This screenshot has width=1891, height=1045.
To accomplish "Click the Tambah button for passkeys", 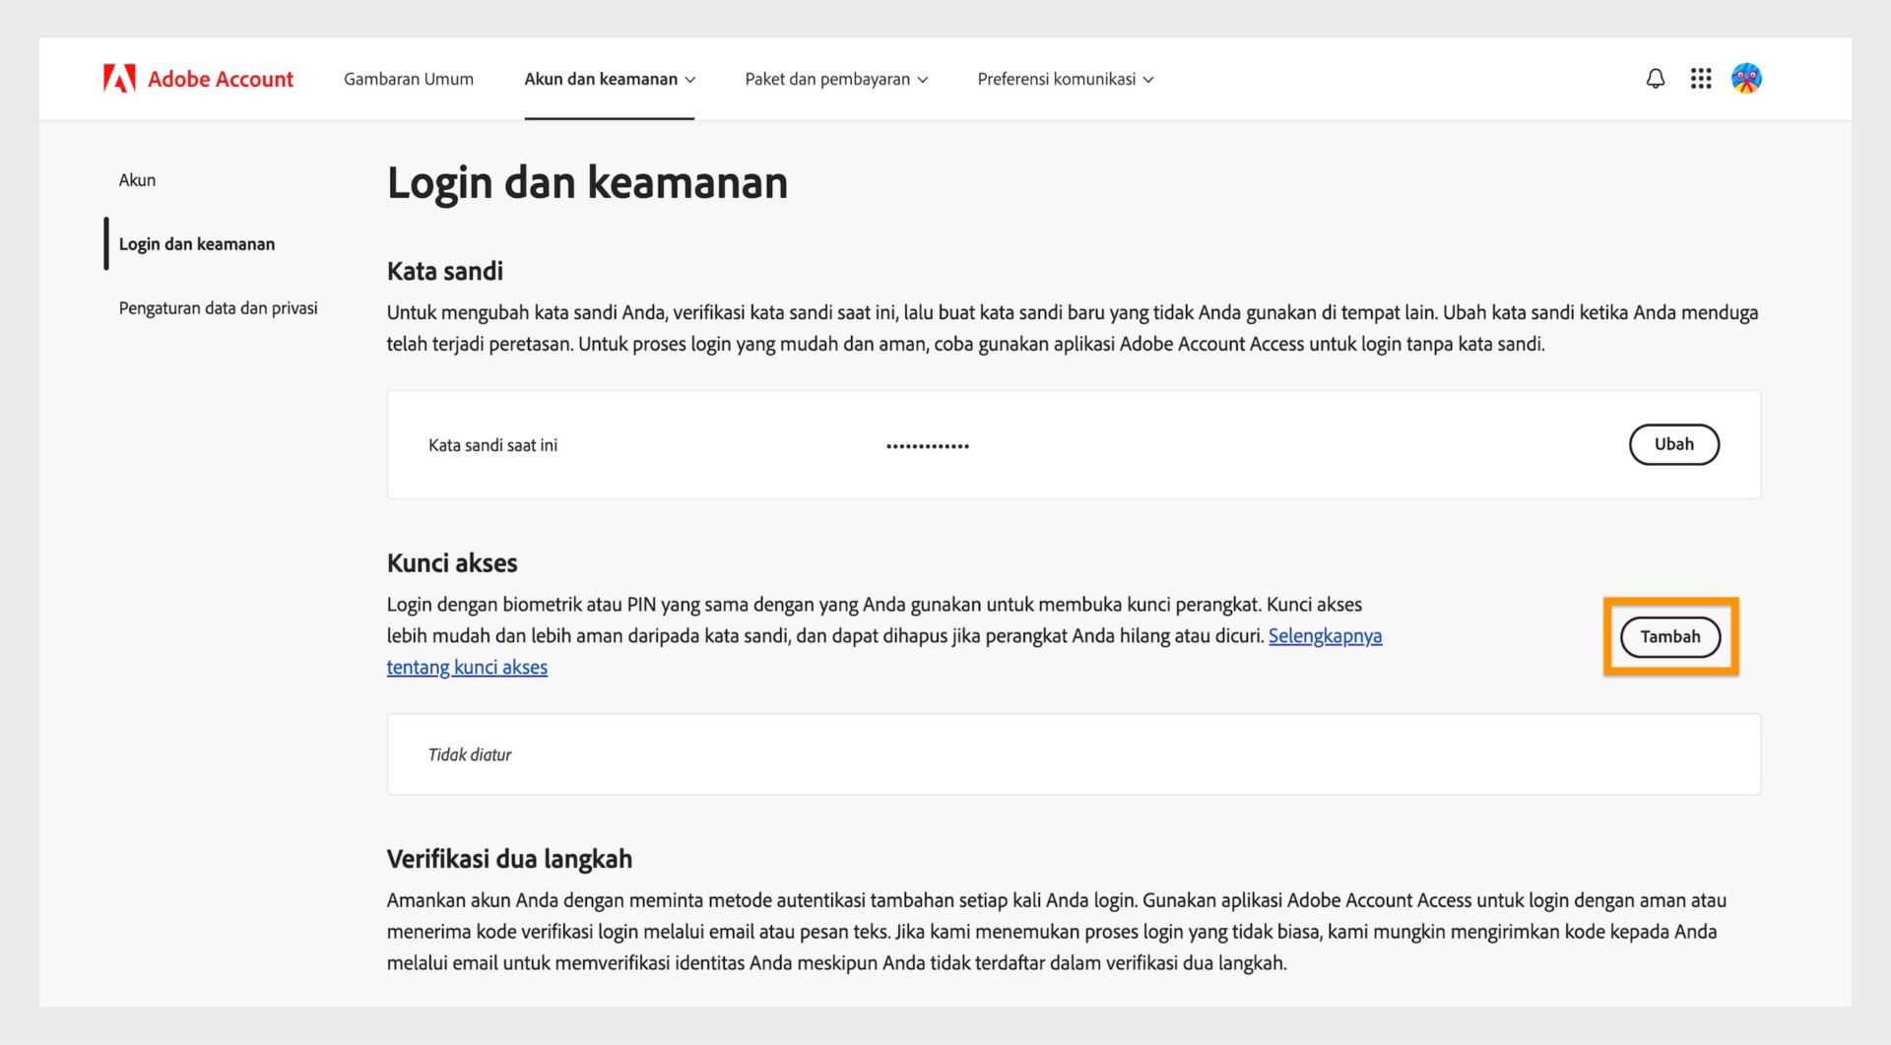I will (1669, 636).
